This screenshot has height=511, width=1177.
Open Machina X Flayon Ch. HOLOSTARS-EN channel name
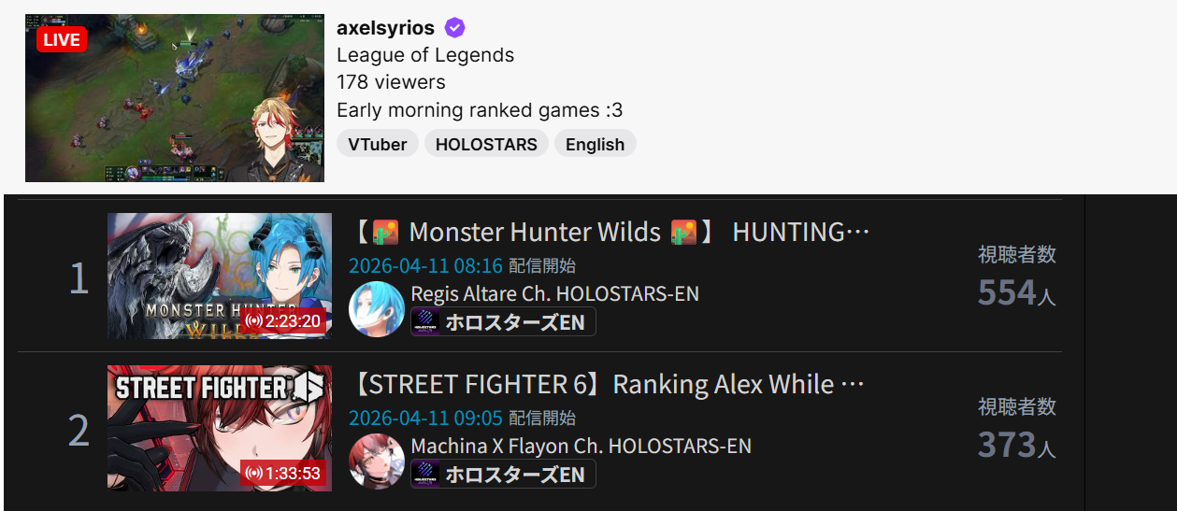click(581, 447)
